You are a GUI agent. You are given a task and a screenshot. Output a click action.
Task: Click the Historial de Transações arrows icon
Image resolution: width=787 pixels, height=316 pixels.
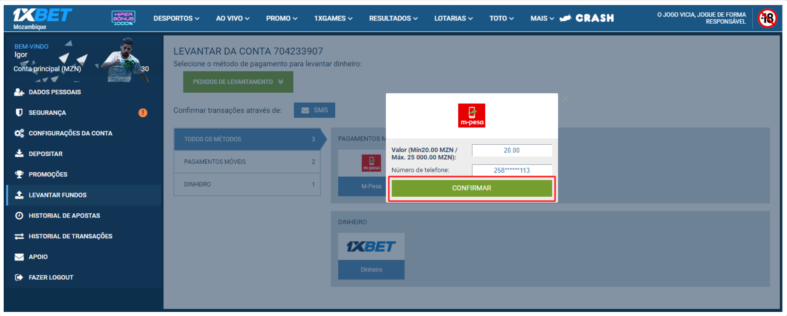point(19,236)
